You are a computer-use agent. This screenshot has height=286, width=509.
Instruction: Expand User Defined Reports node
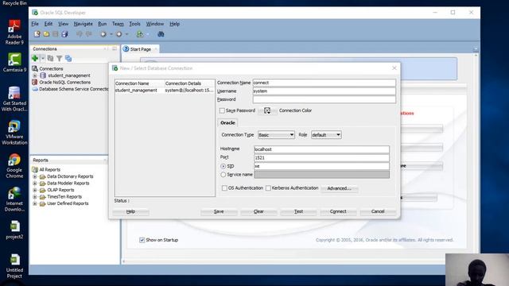coord(35,203)
